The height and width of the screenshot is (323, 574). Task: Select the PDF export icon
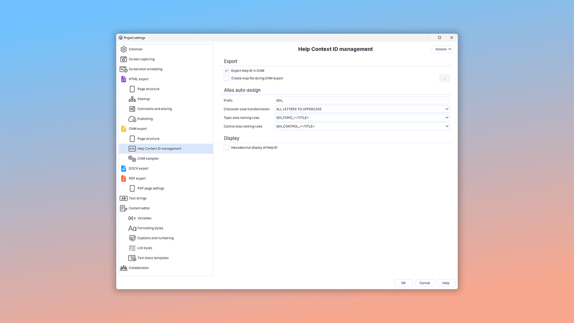tap(124, 178)
